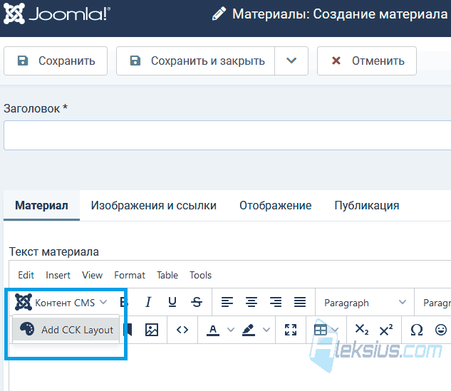Expand the text color picker arrow

click(231, 330)
